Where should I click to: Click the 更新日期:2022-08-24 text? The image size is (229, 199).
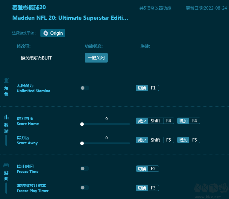(x=206, y=8)
